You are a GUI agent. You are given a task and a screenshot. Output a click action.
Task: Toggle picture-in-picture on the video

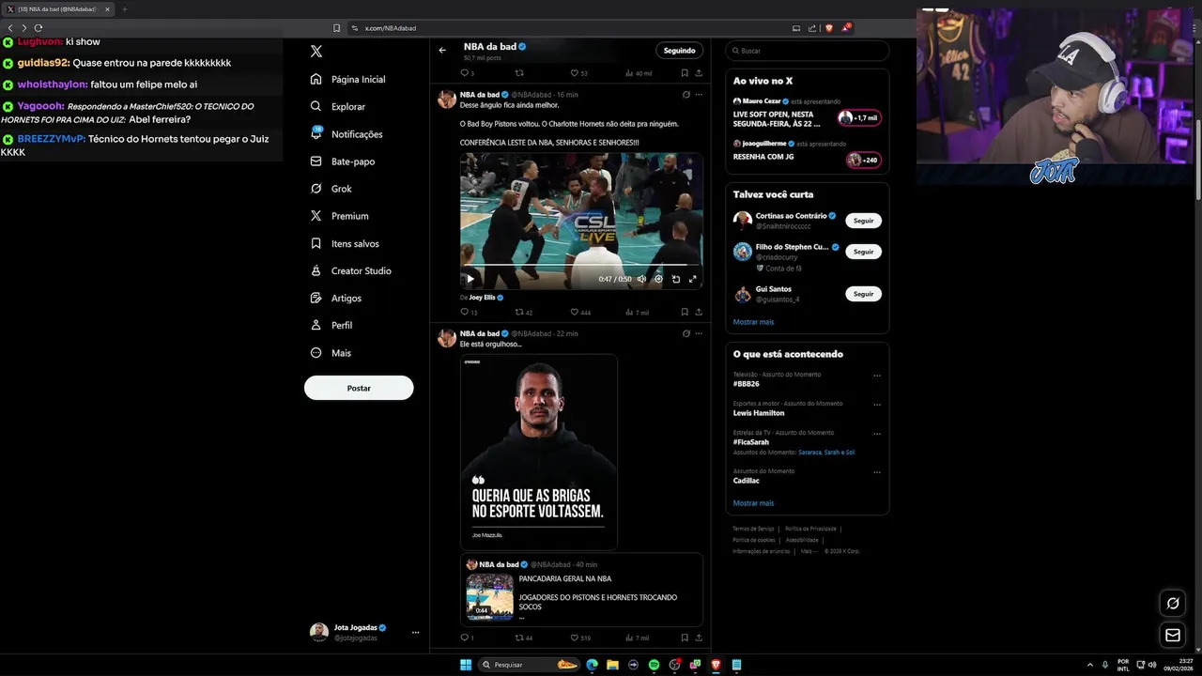pos(676,279)
